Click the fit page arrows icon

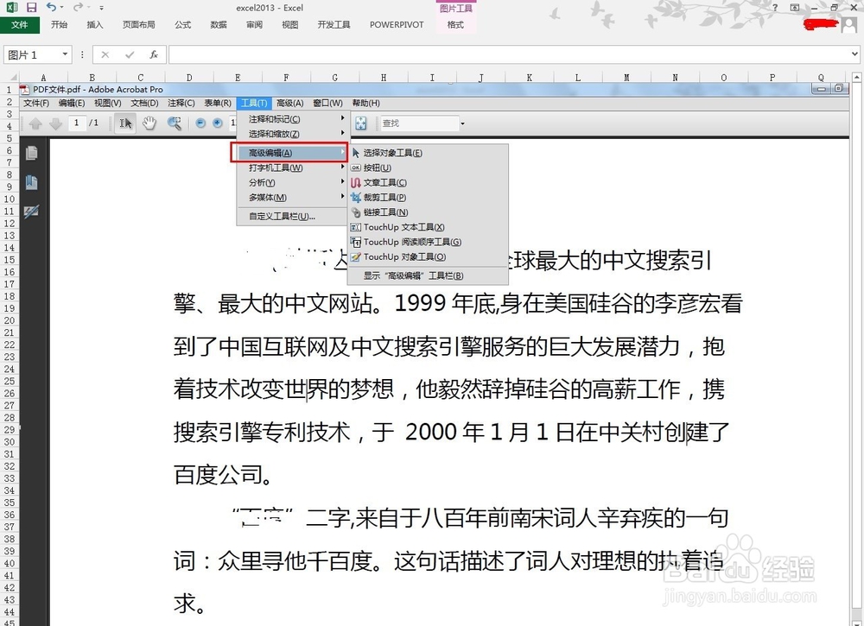[x=361, y=123]
